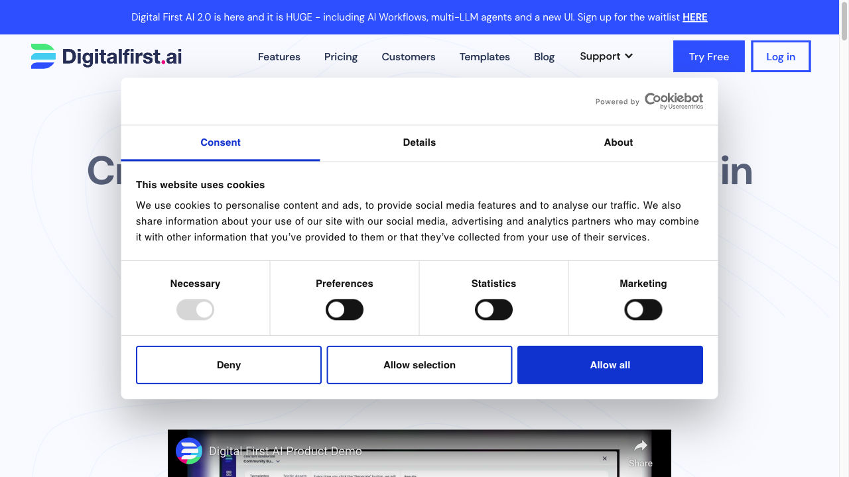Enable the Preferences cookies switch
The height and width of the screenshot is (477, 849).
point(344,309)
